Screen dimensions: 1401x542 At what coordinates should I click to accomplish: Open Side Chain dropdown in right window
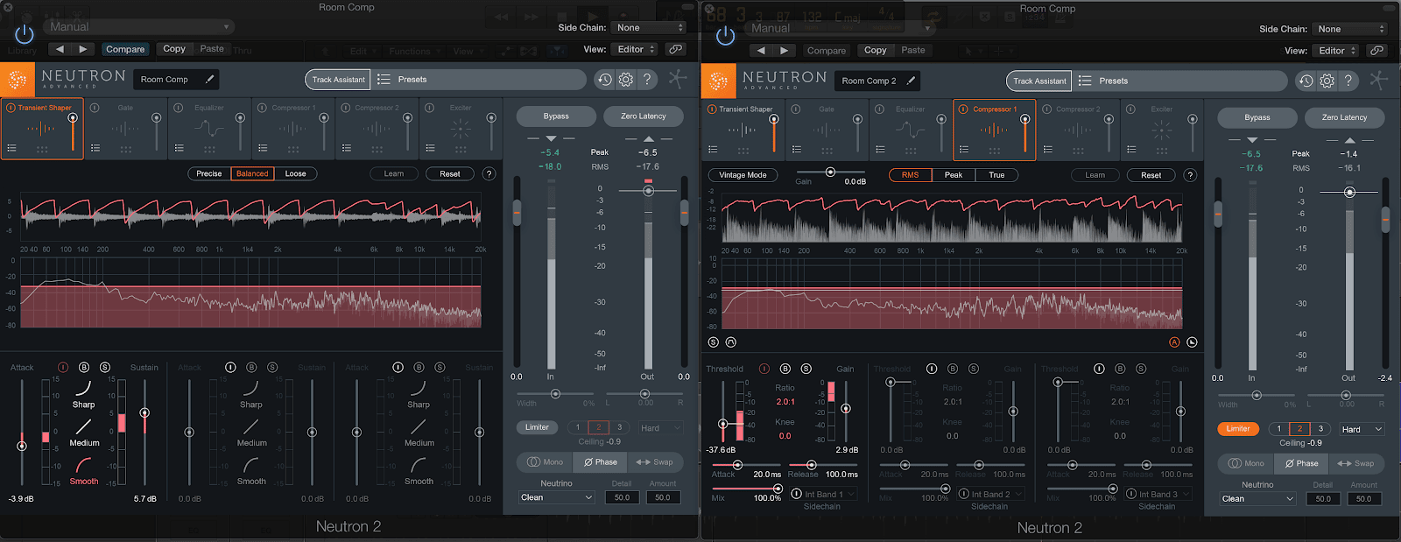point(1349,29)
